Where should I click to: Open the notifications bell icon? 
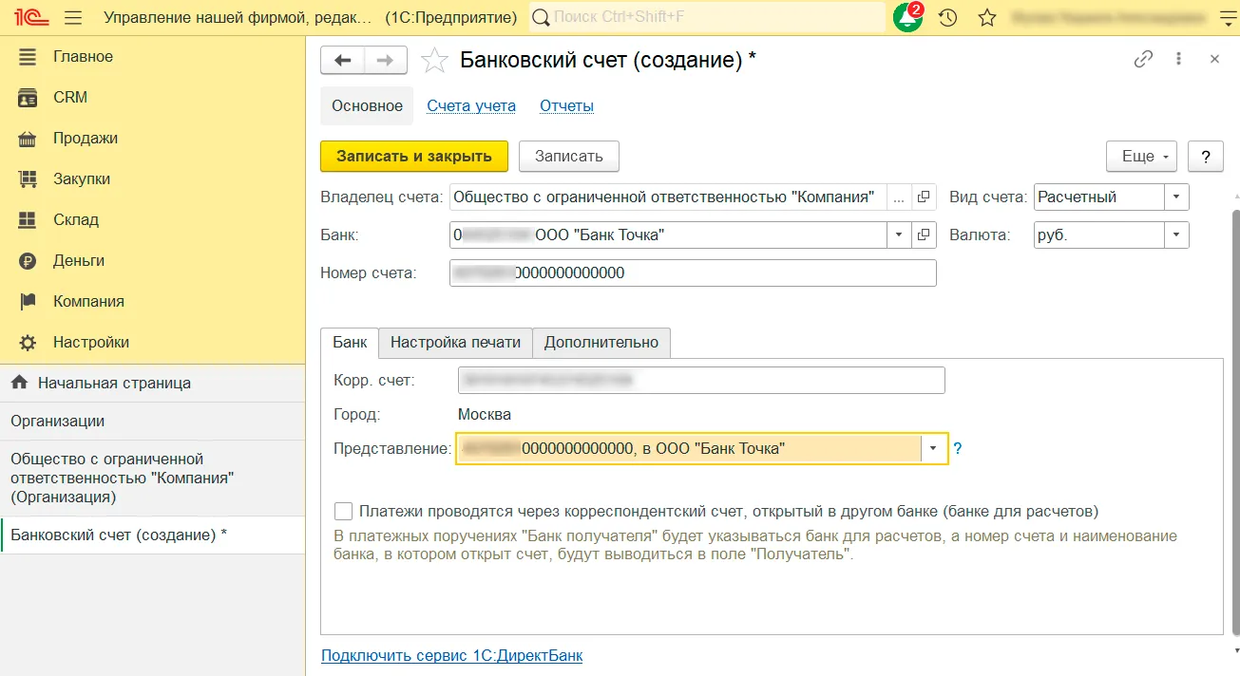[907, 17]
